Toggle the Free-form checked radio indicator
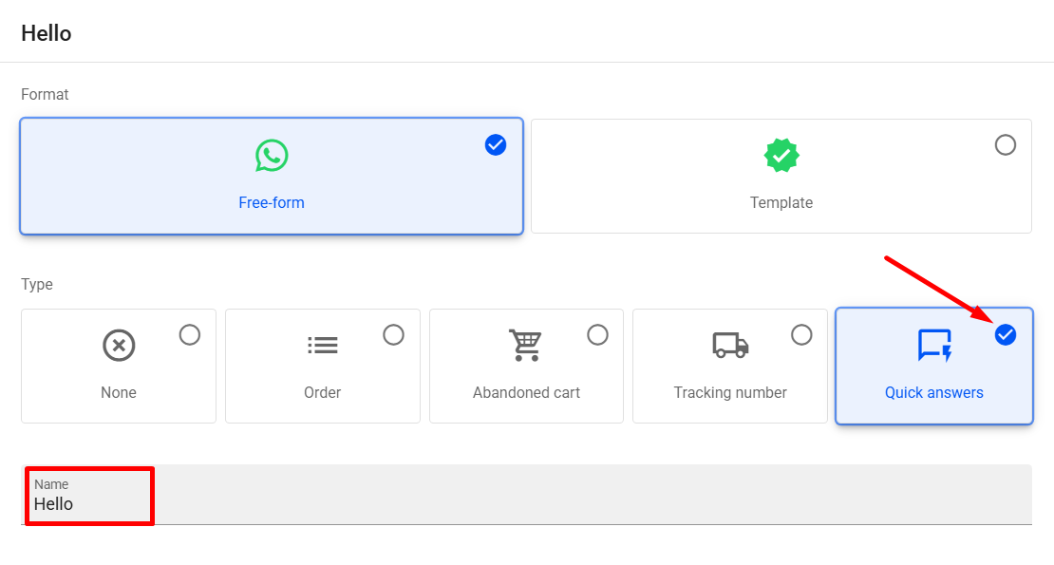1054x565 pixels. tap(496, 145)
